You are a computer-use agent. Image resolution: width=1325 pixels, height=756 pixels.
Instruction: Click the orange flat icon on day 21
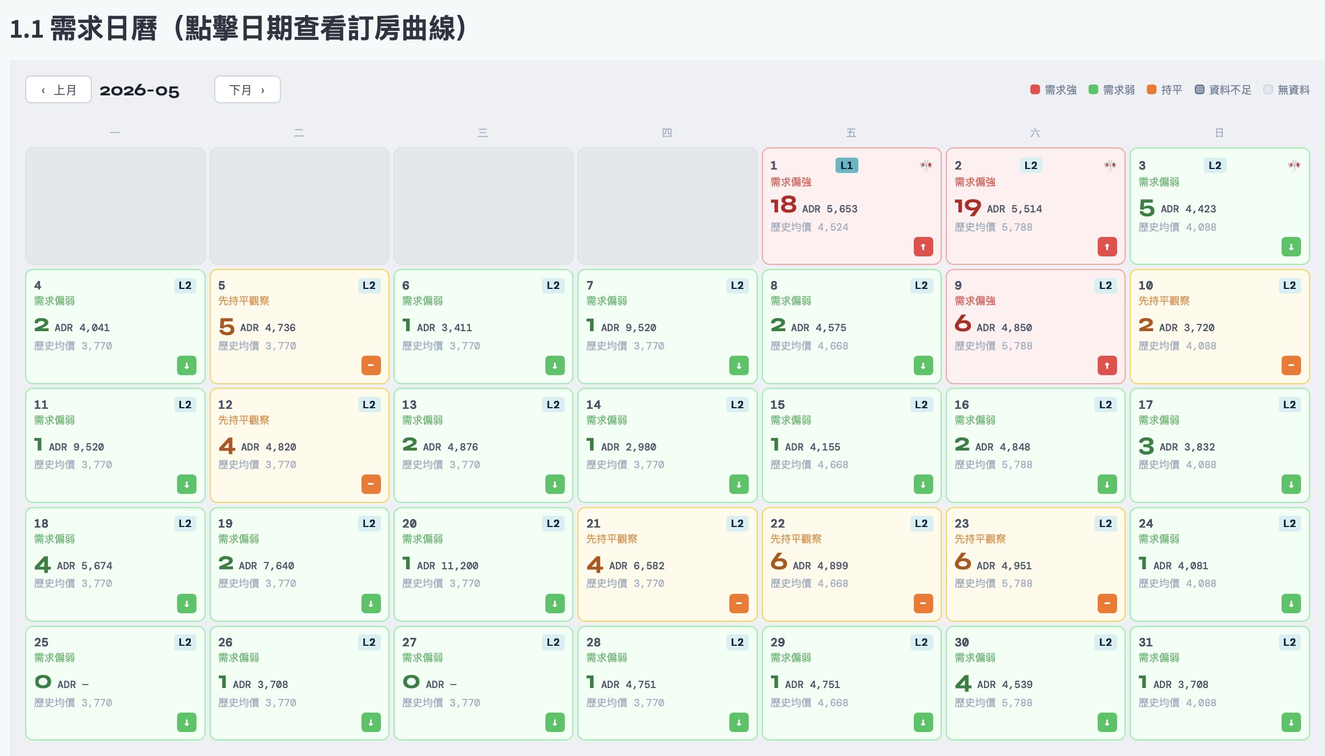pyautogui.click(x=738, y=604)
